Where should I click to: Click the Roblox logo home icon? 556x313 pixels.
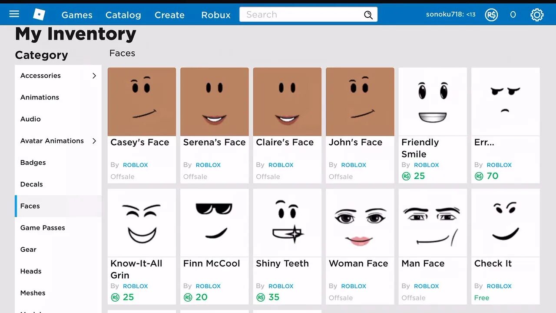tap(39, 14)
